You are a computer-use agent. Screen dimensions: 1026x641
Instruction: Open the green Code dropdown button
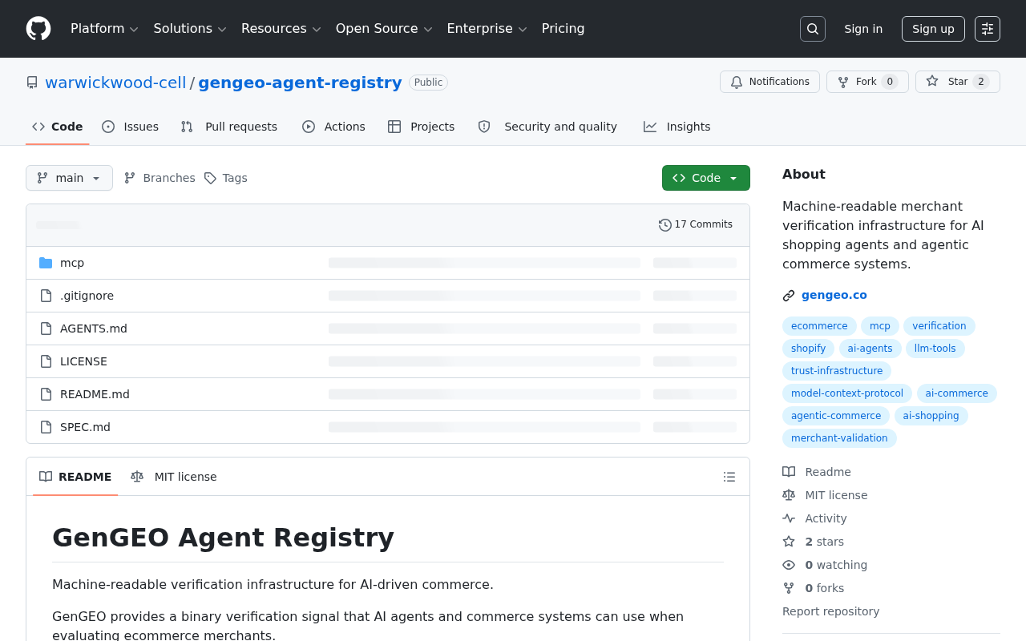click(x=706, y=178)
